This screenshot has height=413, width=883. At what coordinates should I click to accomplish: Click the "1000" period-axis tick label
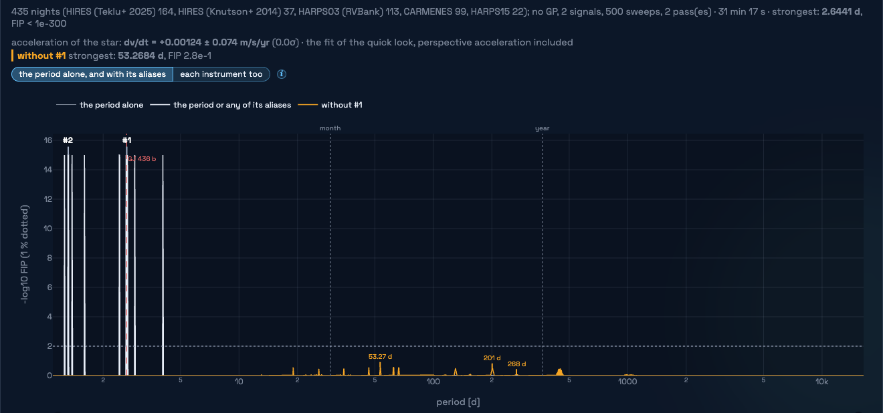point(627,382)
